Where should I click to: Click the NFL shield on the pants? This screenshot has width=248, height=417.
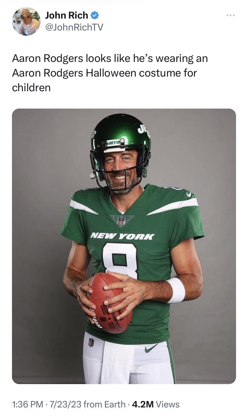click(91, 342)
